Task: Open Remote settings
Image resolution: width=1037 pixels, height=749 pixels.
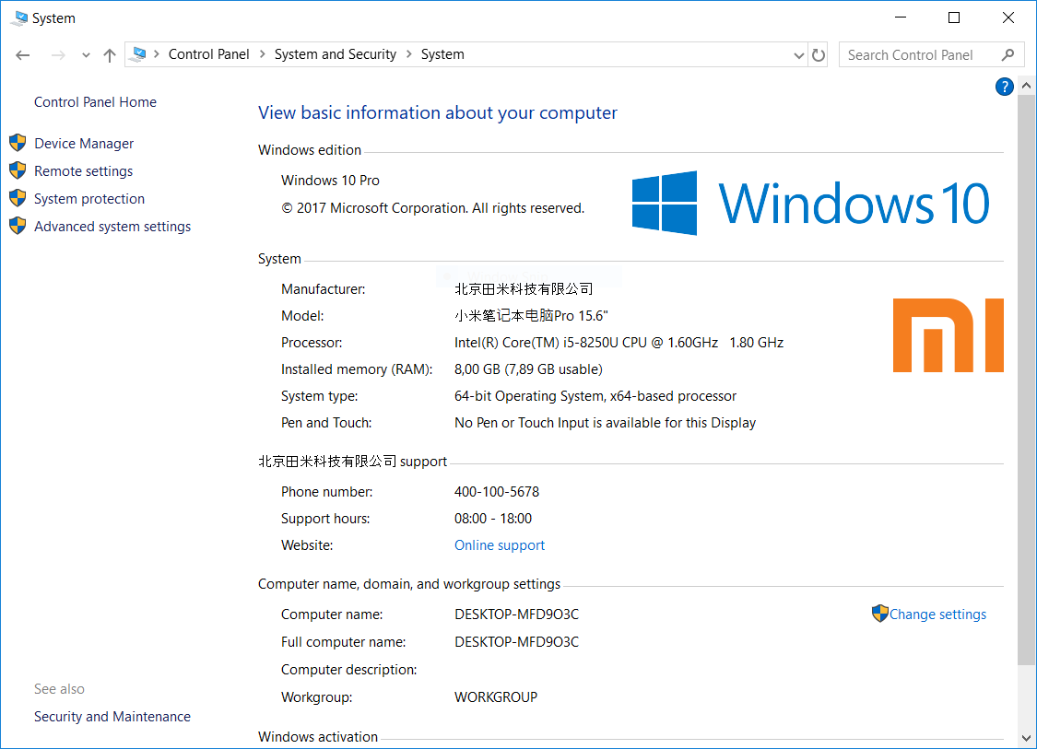Action: pyautogui.click(x=83, y=171)
